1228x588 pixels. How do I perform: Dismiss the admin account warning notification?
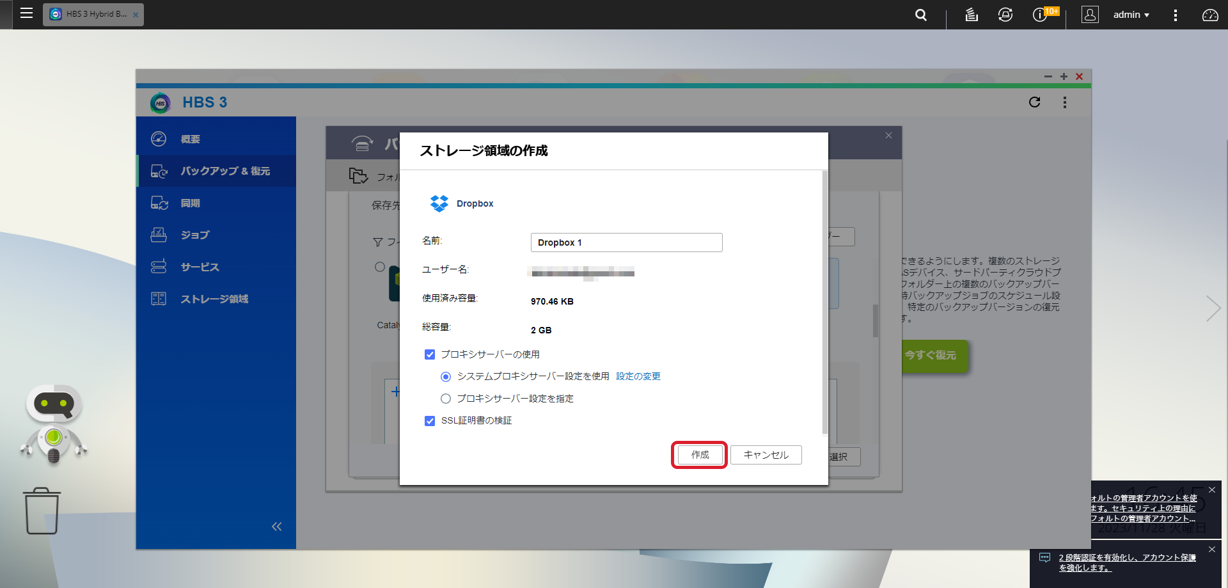(1211, 490)
